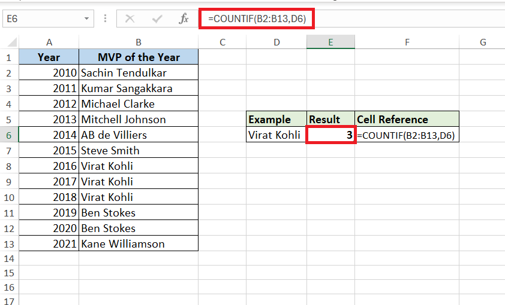Click the Enter checkmark icon in formula bar
This screenshot has width=505, height=305.
(x=157, y=19)
